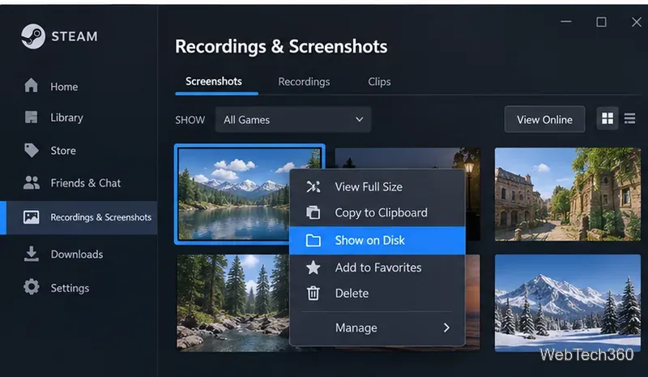This screenshot has height=377, width=648.
Task: Open Settings from the sidebar
Action: [x=79, y=288]
